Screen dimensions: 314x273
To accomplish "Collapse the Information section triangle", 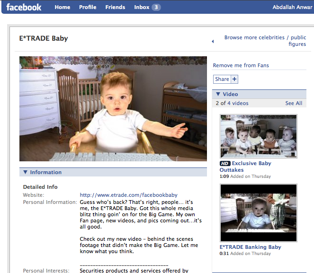I will point(25,172).
